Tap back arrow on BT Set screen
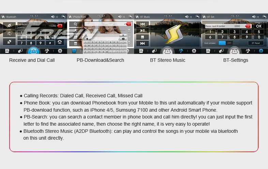 click(265, 17)
